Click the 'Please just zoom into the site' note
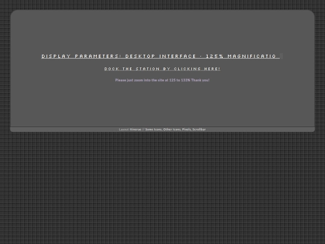 tap(162, 80)
